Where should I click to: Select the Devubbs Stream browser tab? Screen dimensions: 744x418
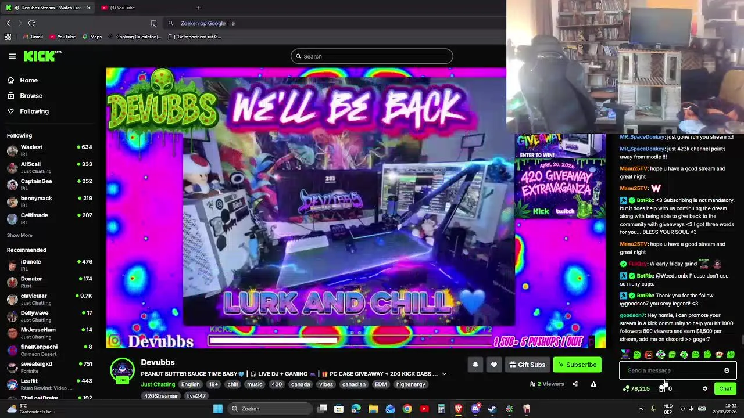[x=46, y=8]
